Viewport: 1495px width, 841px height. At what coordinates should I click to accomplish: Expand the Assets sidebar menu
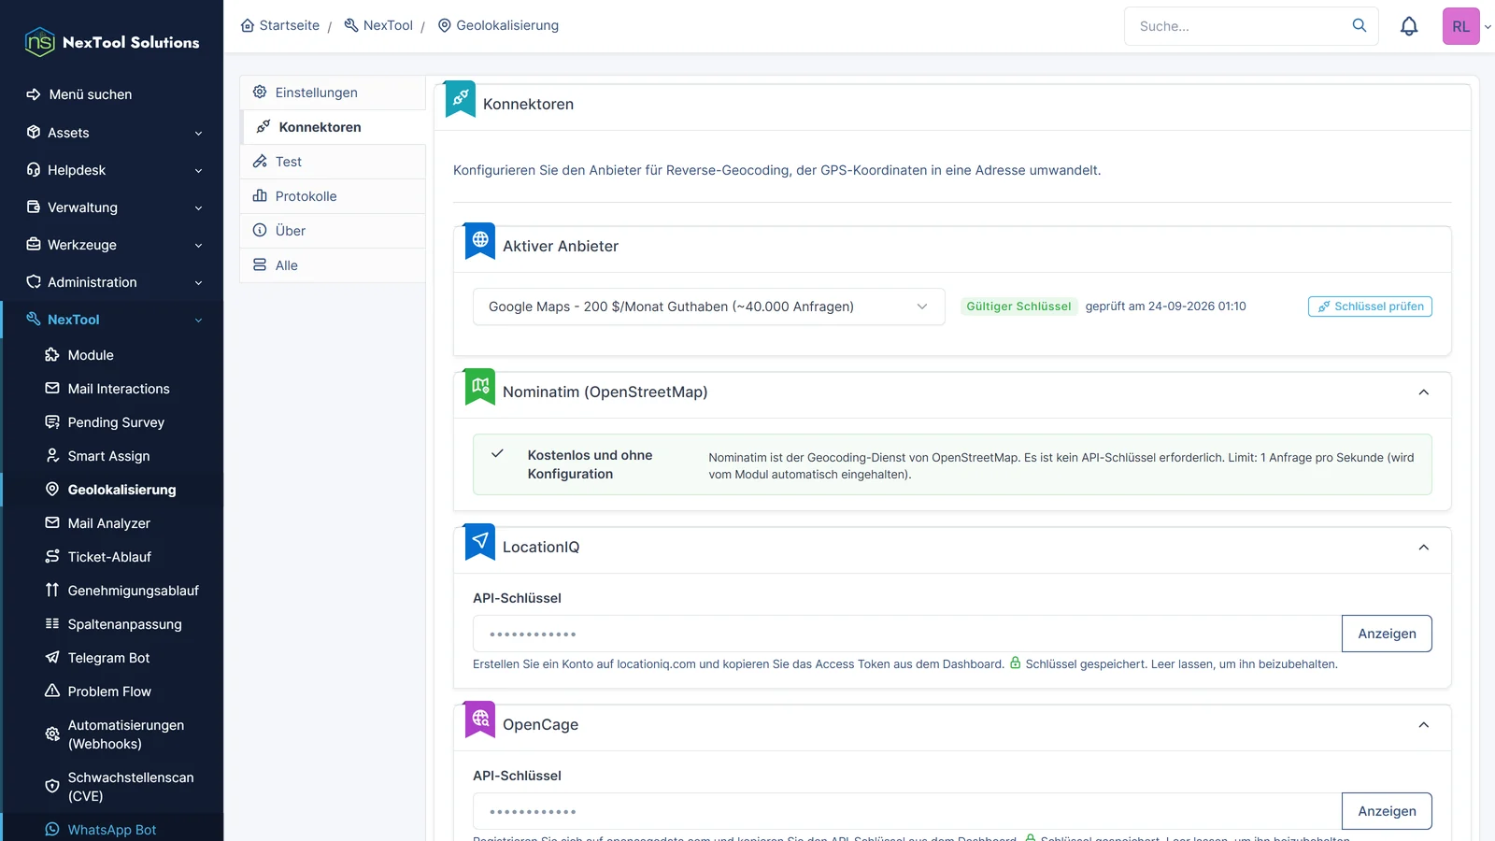tap(112, 133)
